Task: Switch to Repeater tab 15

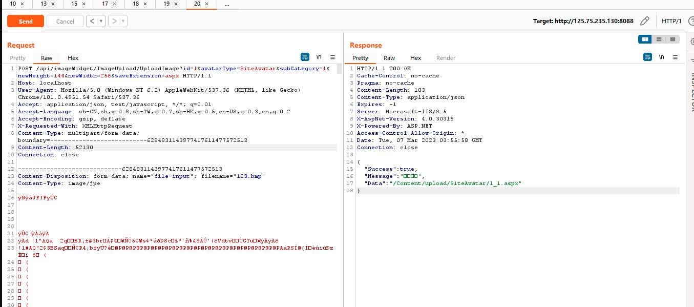Action: tap(74, 4)
